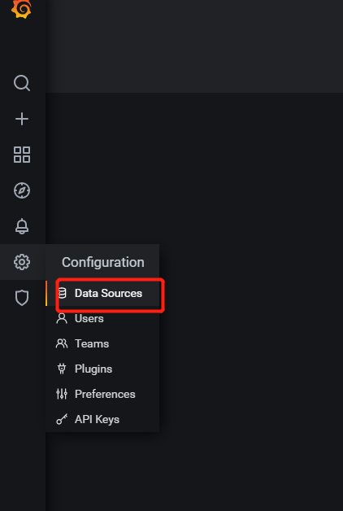Open the Grafana home logo
The height and width of the screenshot is (511, 343).
[x=21, y=8]
